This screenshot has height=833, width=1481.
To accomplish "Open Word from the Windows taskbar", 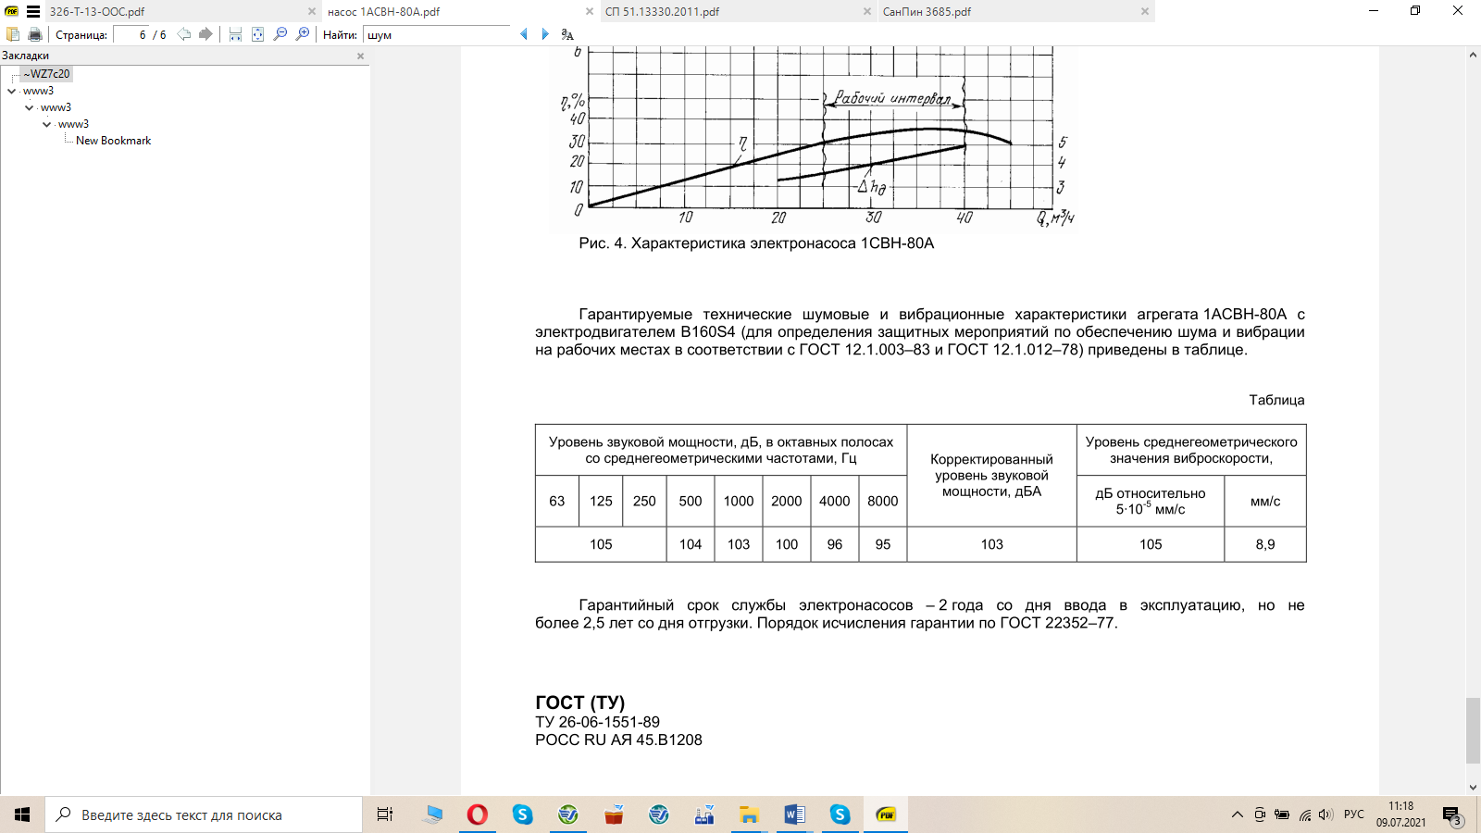I will click(x=794, y=814).
